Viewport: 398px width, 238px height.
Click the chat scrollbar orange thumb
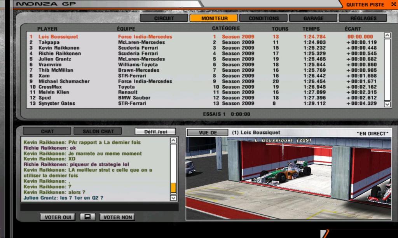tap(173, 188)
